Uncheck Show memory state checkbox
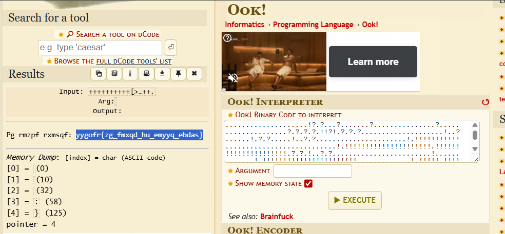 [x=308, y=183]
